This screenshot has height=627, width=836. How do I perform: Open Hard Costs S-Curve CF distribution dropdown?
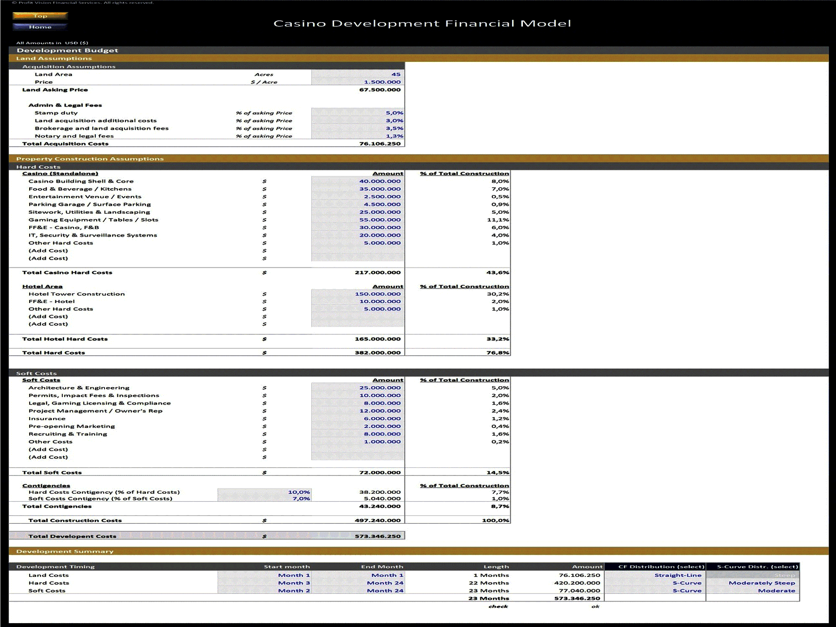(x=655, y=583)
